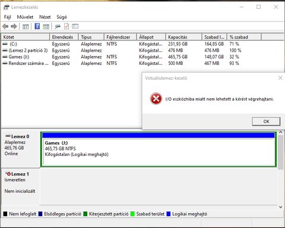Click the Back arrow in the toolbar
Viewport: 285px width, 228px height.
click(5, 26)
